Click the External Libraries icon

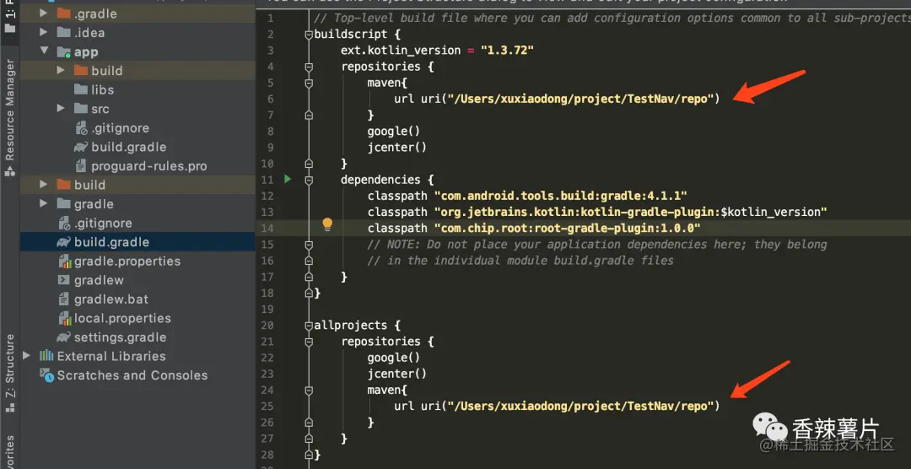point(46,356)
